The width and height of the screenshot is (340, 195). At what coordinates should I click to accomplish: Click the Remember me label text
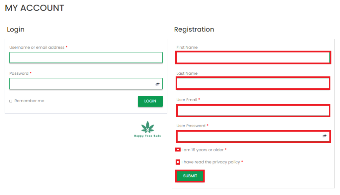click(29, 101)
